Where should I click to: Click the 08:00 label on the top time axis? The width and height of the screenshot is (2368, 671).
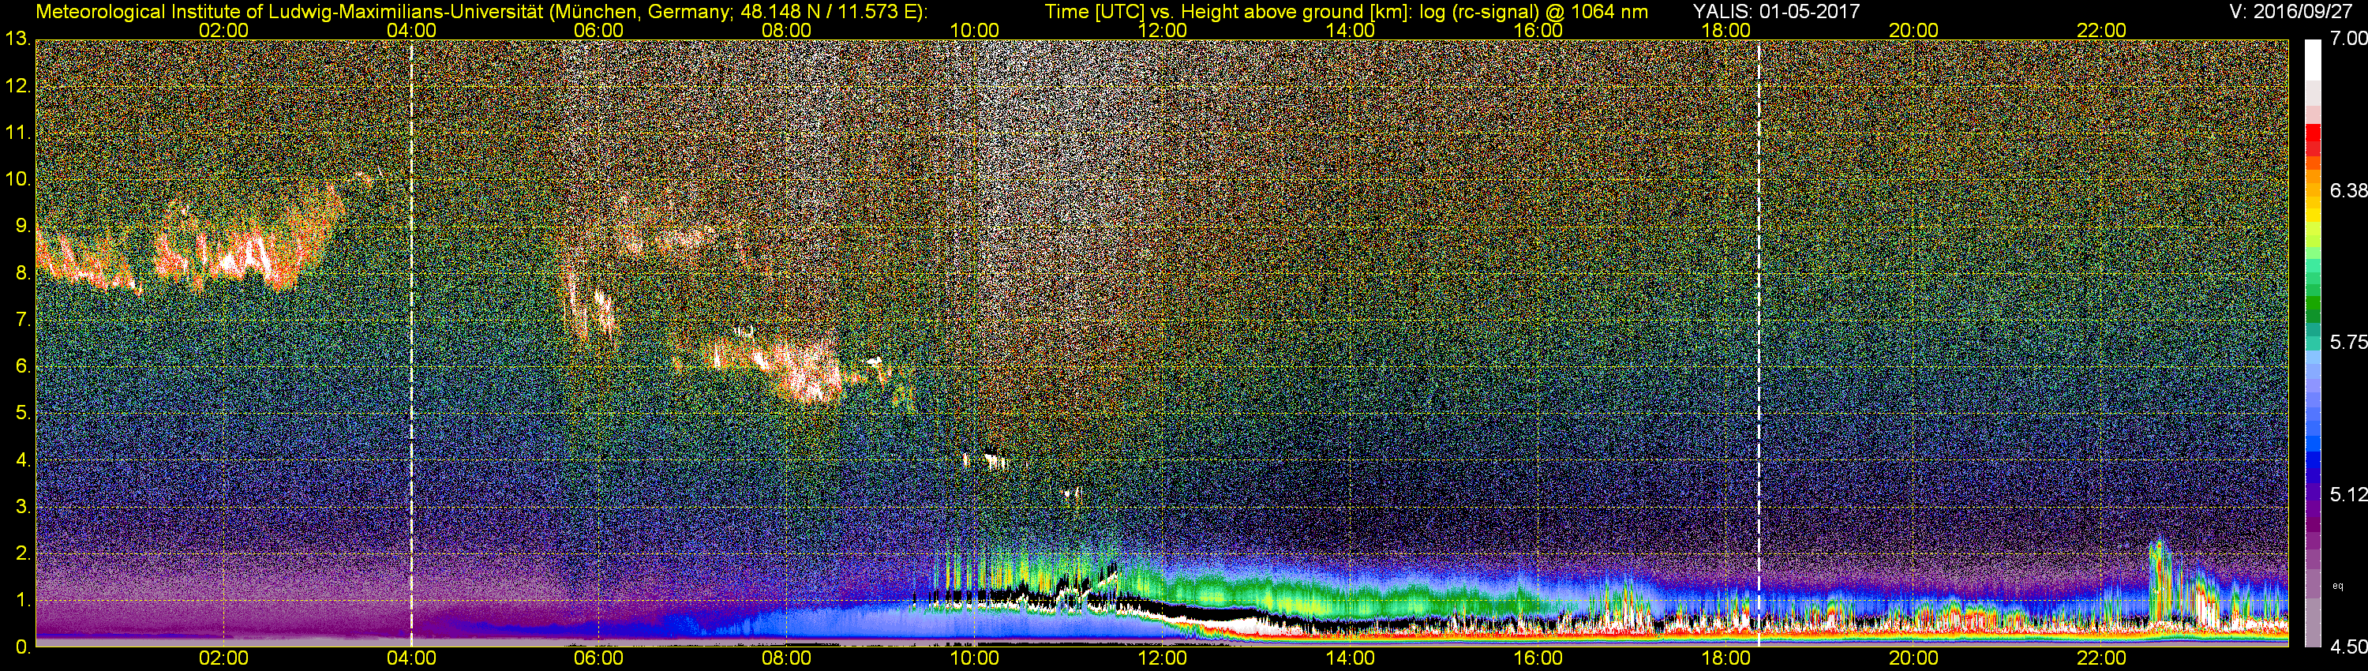point(787,30)
